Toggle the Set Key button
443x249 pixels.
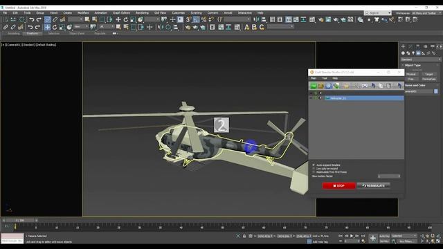(385, 241)
